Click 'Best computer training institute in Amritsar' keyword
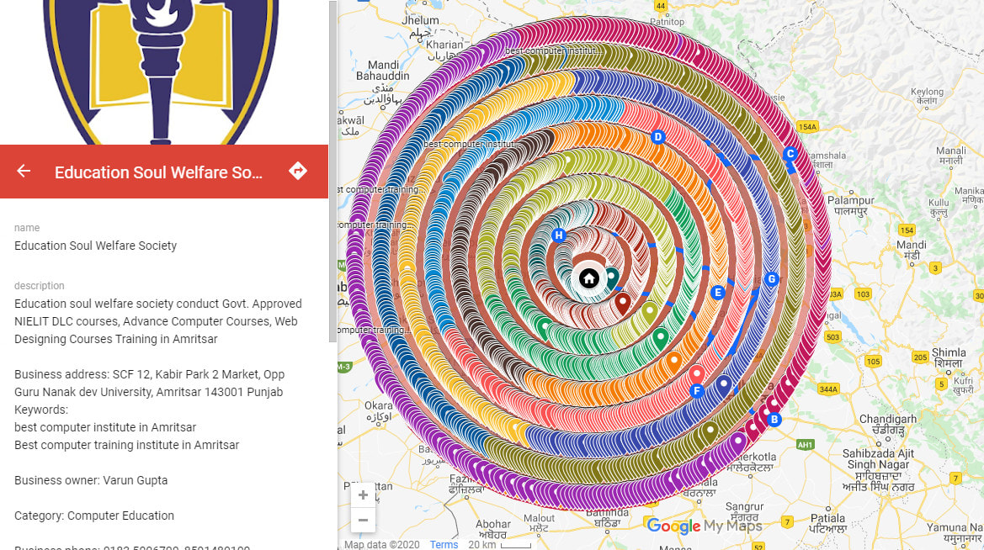This screenshot has height=550, width=984. (x=127, y=445)
